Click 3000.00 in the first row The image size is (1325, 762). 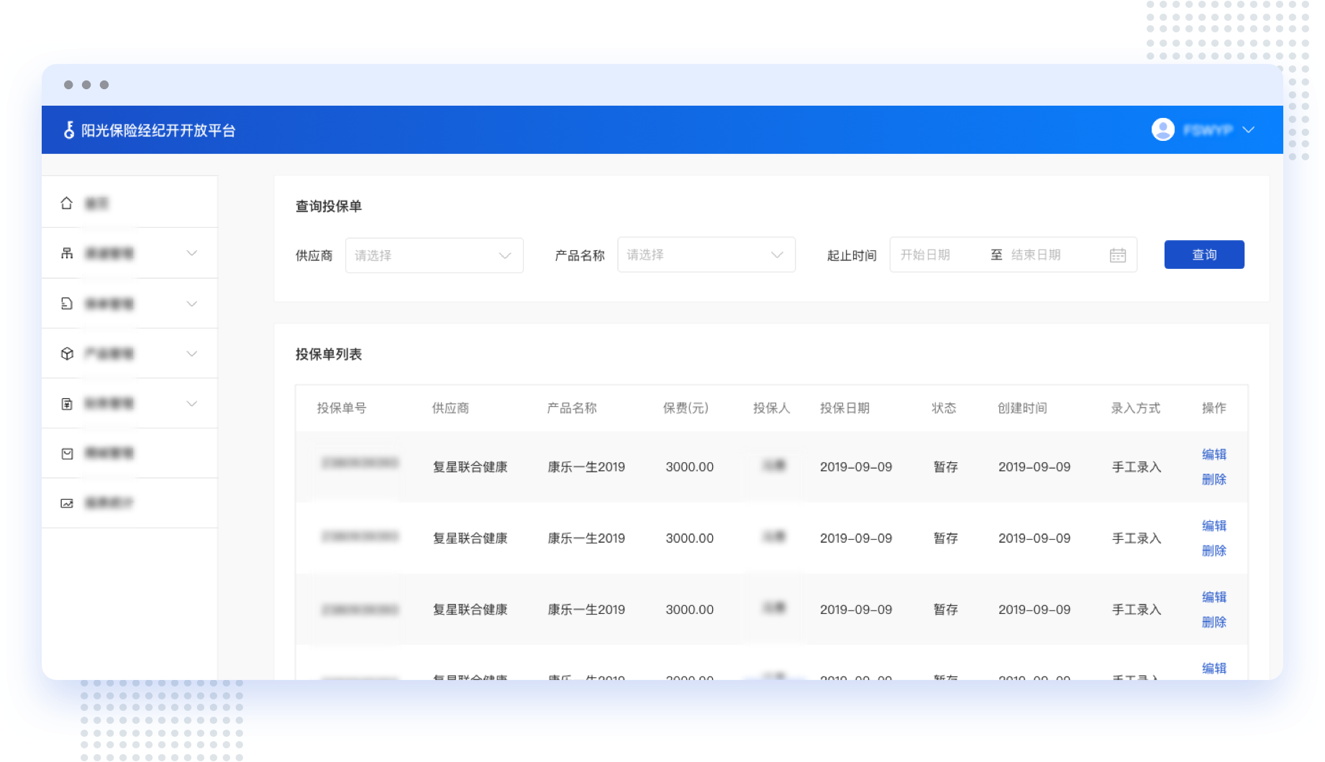tap(690, 467)
